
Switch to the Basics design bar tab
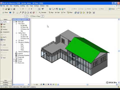(x=6, y=19)
